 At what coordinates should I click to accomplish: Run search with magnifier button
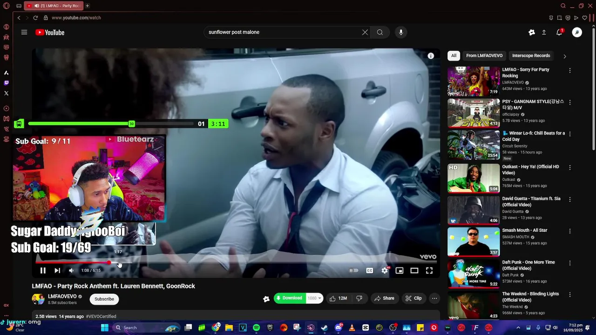click(x=380, y=32)
